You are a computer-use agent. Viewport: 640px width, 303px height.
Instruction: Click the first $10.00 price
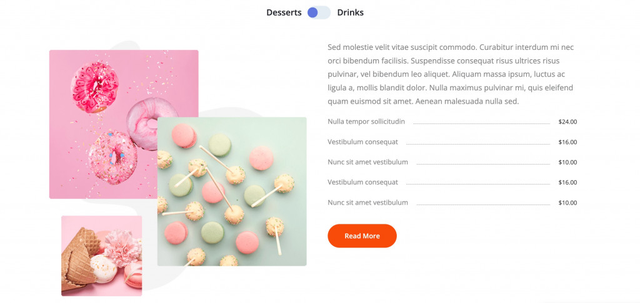pos(567,162)
